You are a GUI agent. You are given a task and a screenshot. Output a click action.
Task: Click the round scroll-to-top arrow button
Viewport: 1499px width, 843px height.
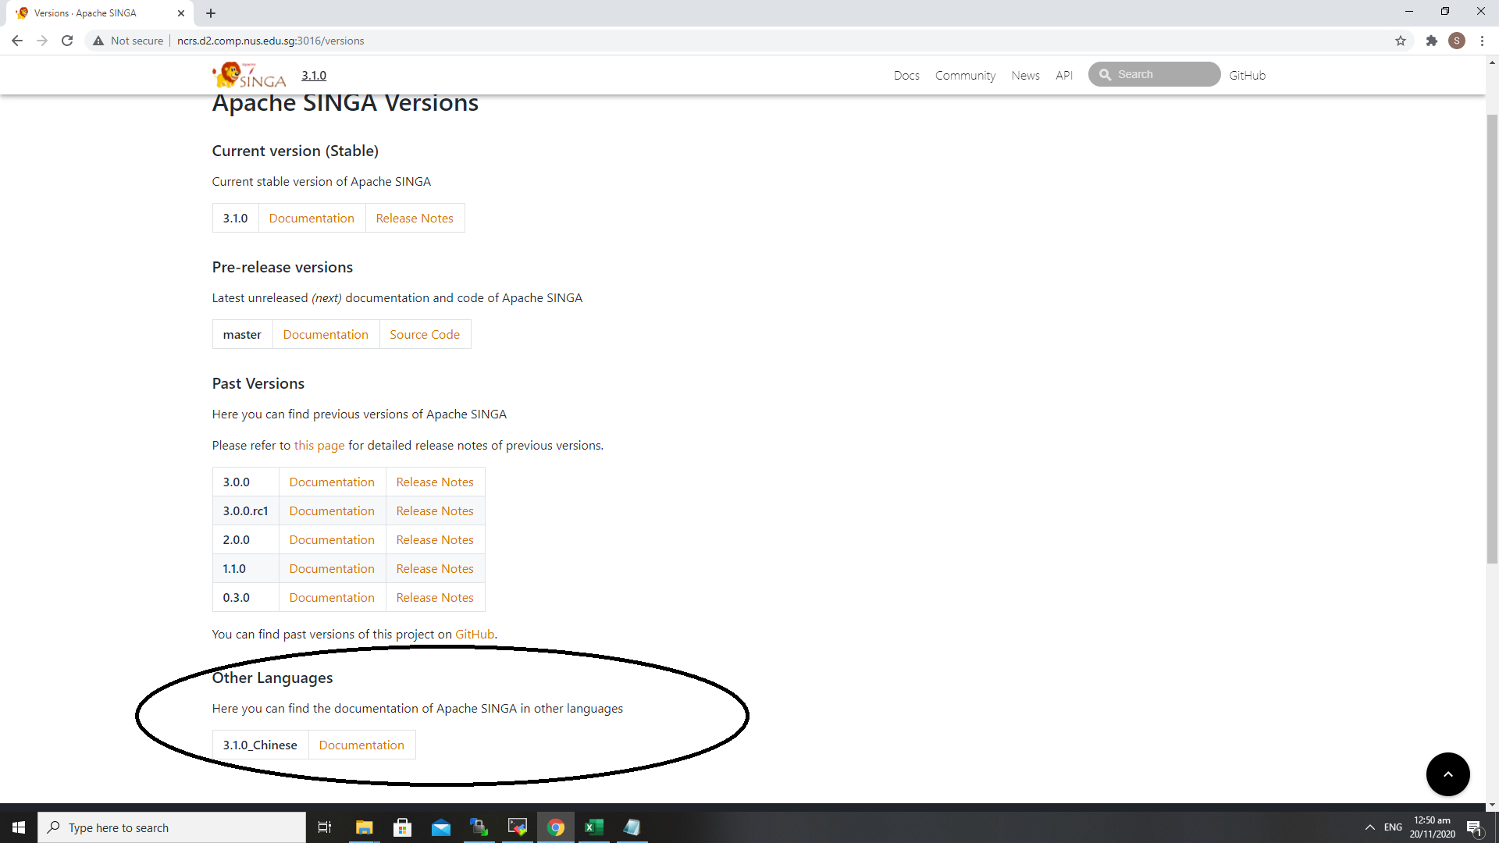1447,774
